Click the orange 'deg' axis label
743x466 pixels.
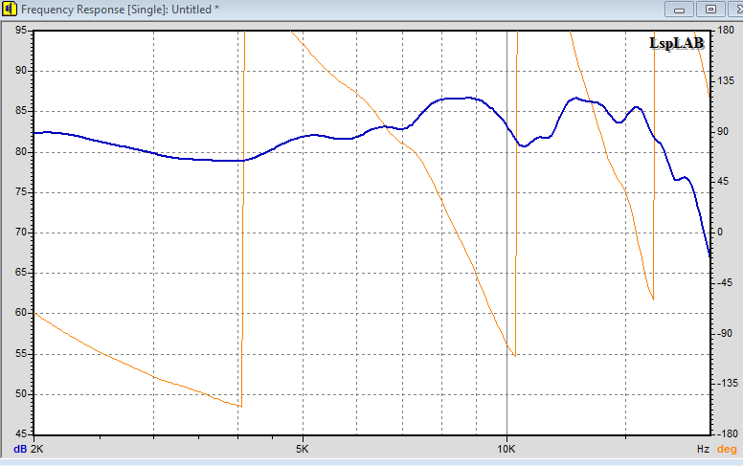pos(727,449)
